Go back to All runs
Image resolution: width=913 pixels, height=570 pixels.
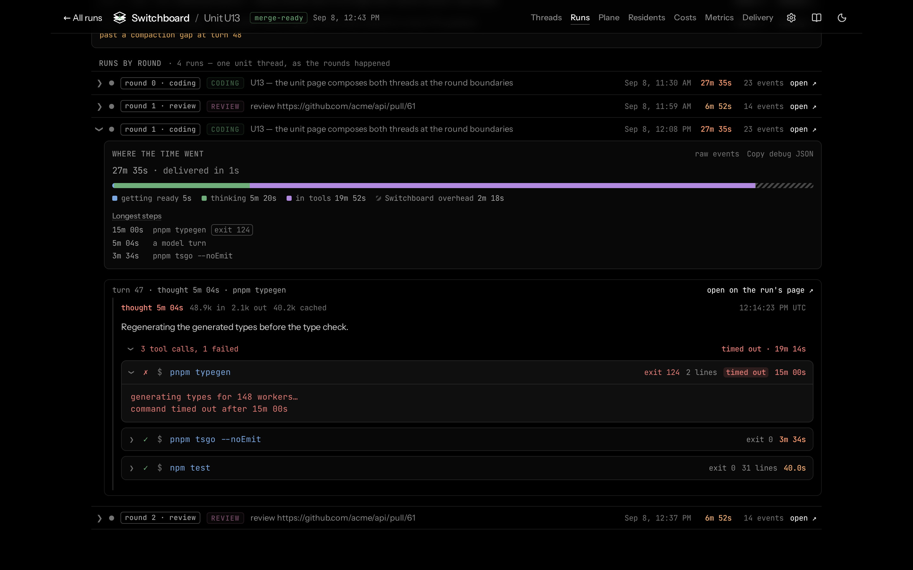[83, 18]
